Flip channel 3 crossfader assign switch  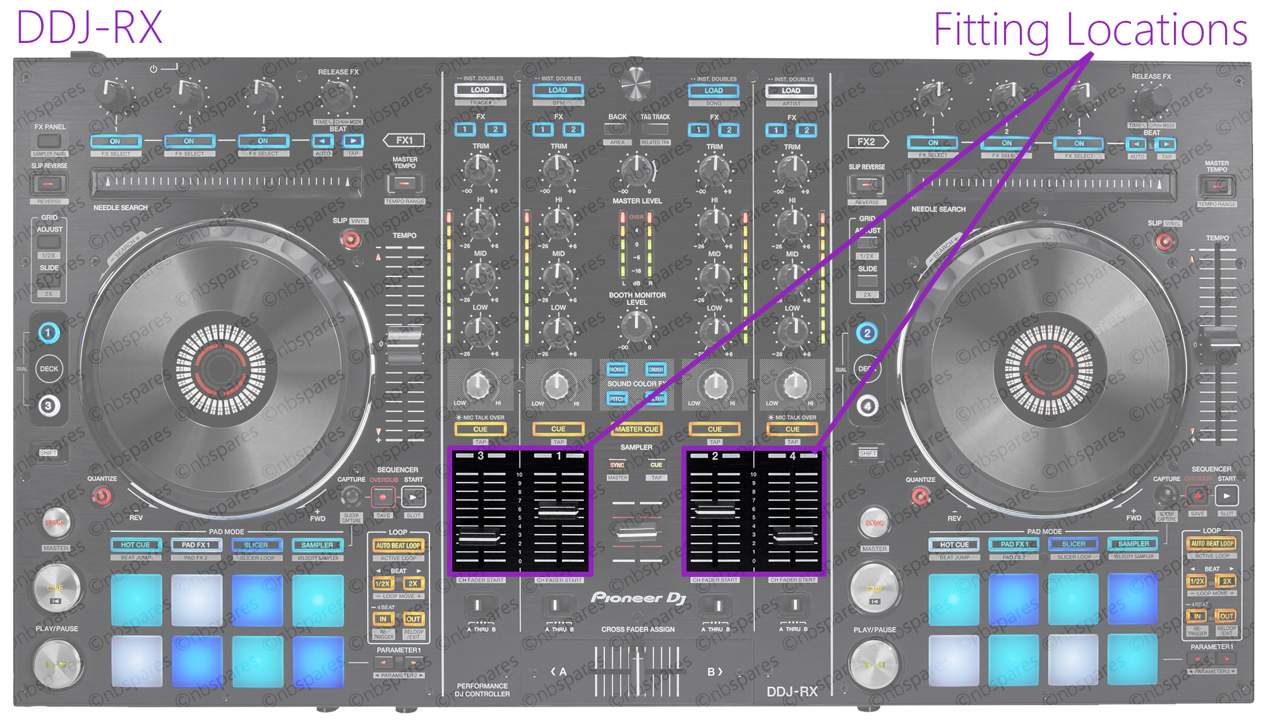[478, 605]
